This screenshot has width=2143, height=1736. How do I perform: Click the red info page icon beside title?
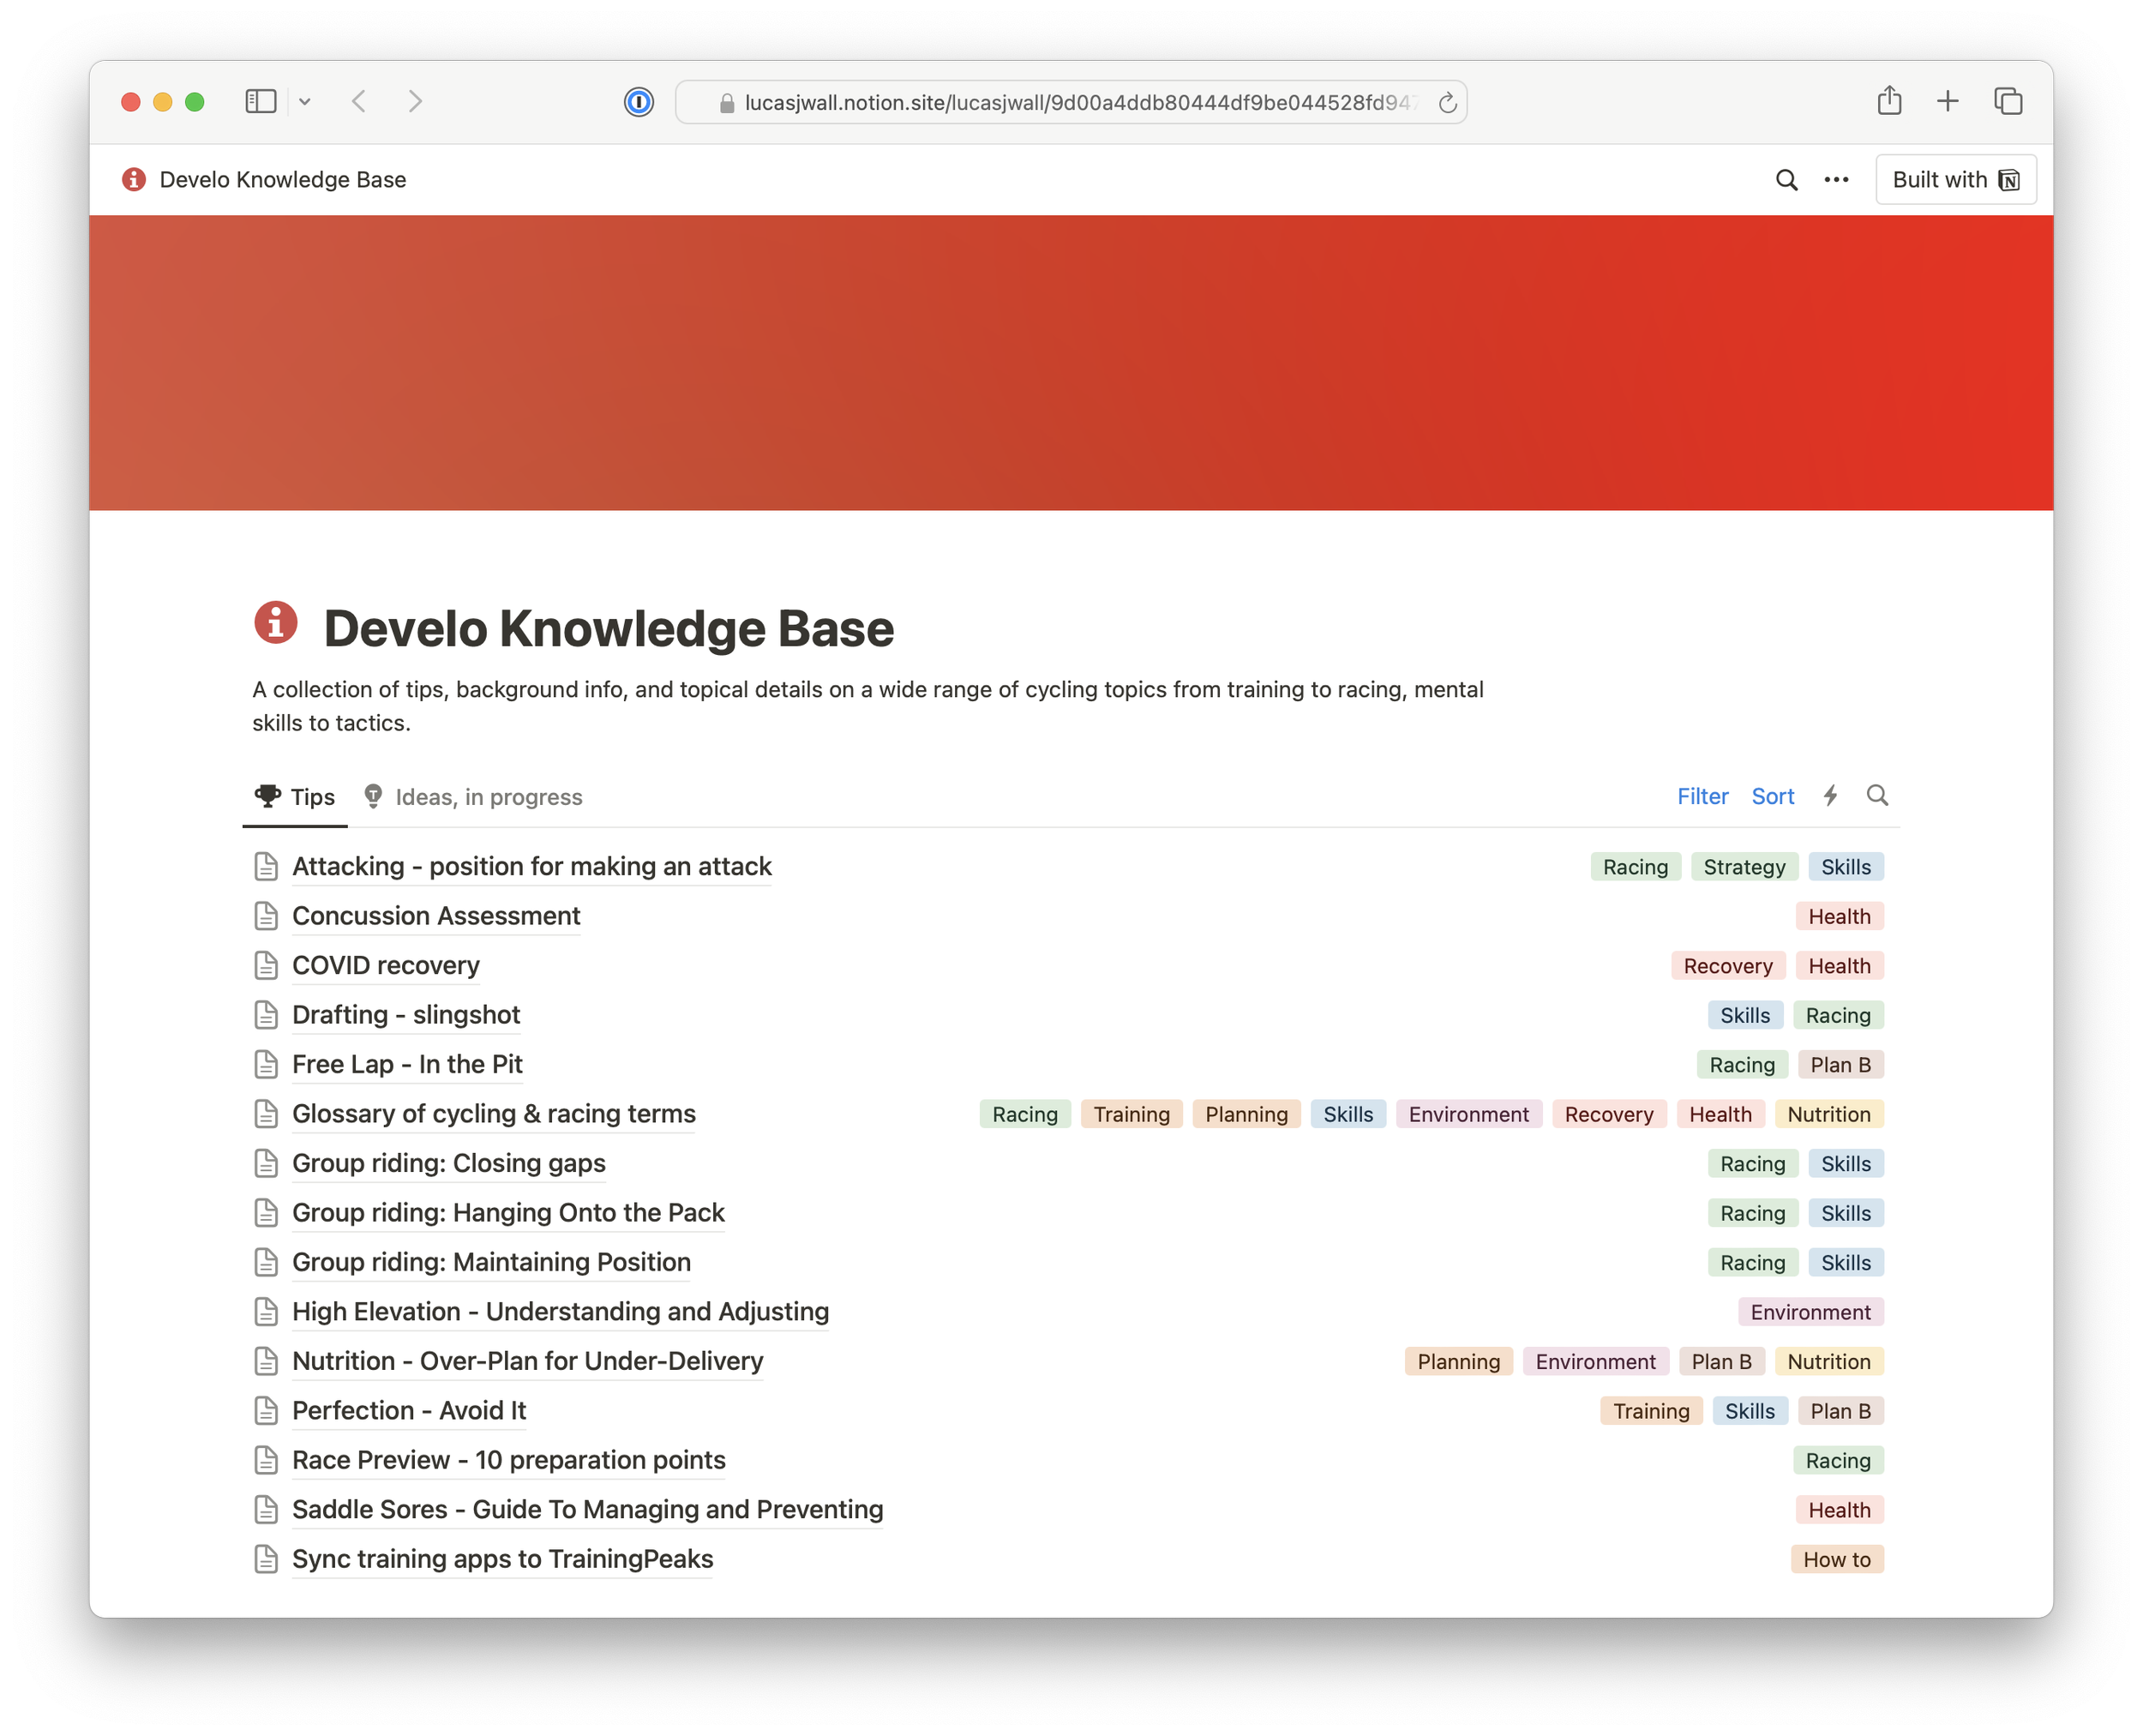tap(276, 623)
